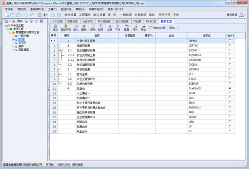The width and height of the screenshot is (249, 169).
Task: Click the left panel collapse arrow handle
Action: click(48, 90)
